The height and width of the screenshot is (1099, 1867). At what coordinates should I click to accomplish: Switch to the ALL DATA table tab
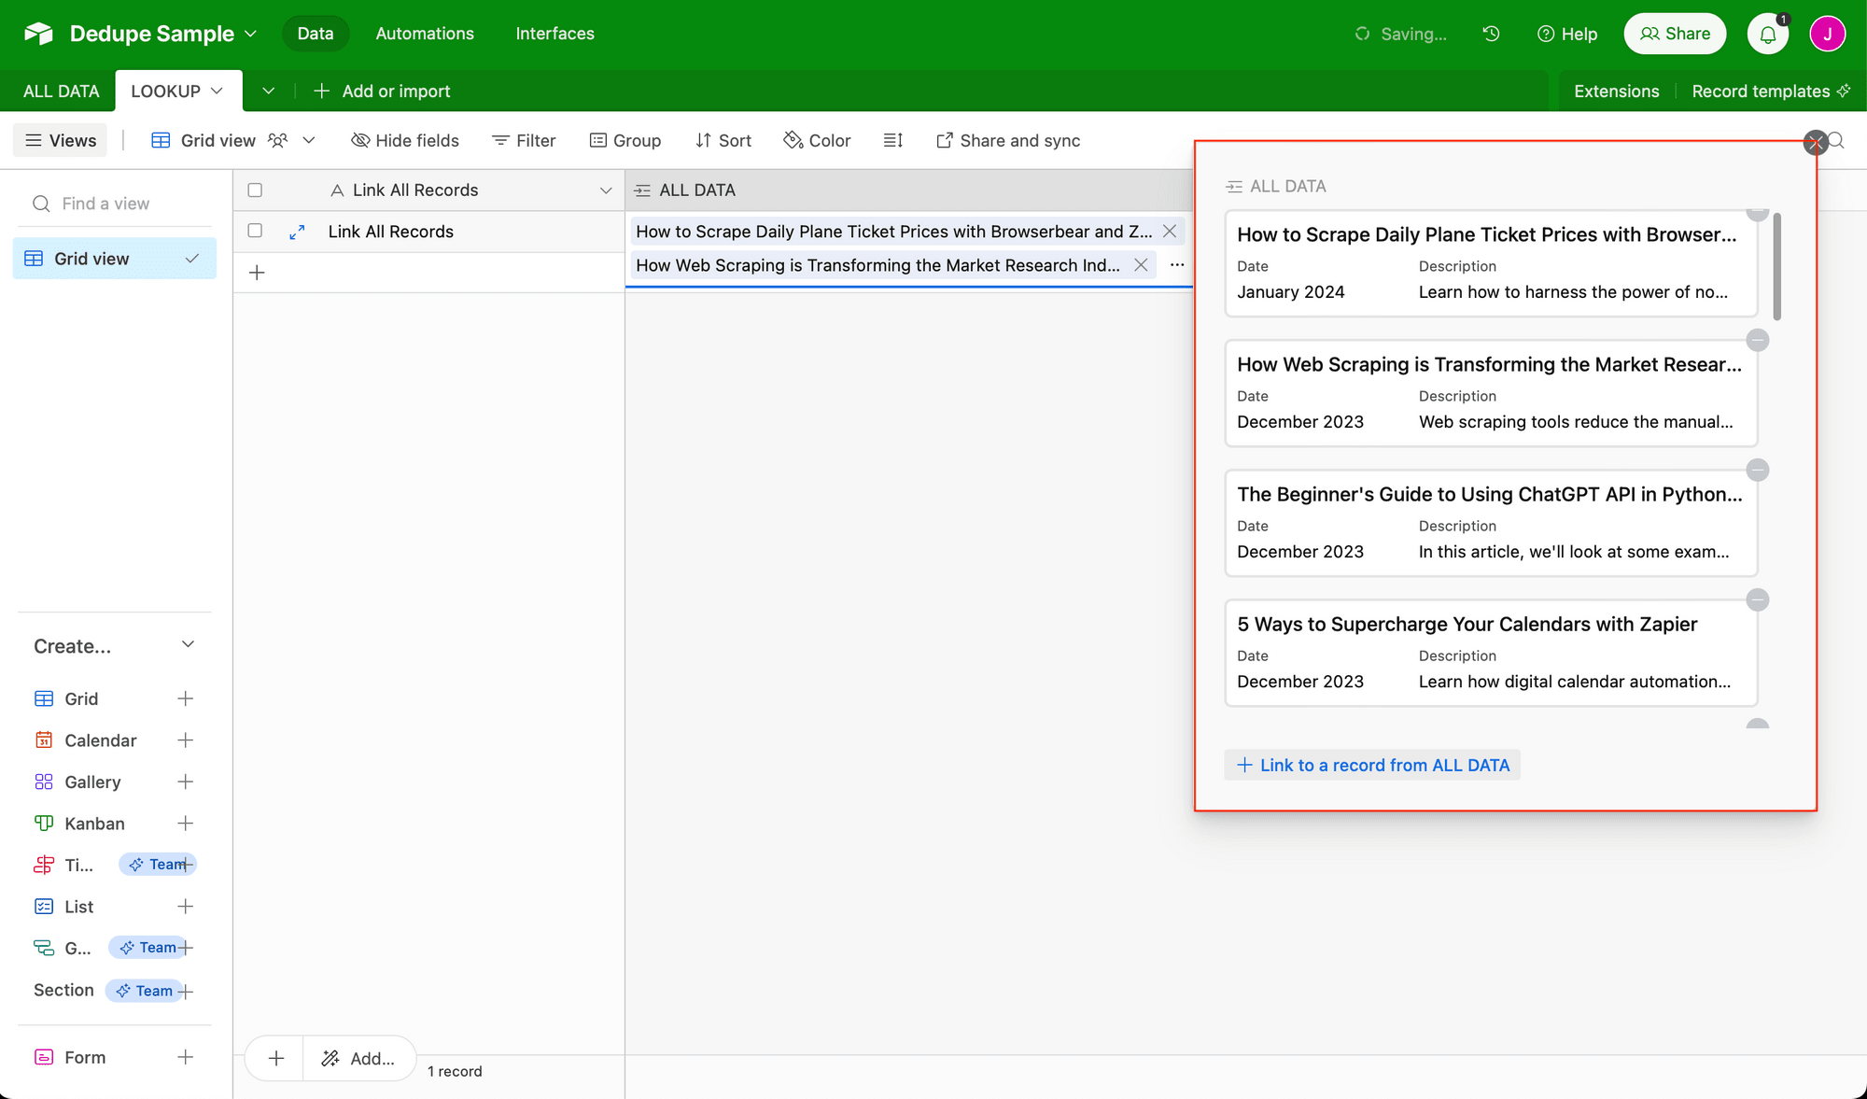[61, 91]
